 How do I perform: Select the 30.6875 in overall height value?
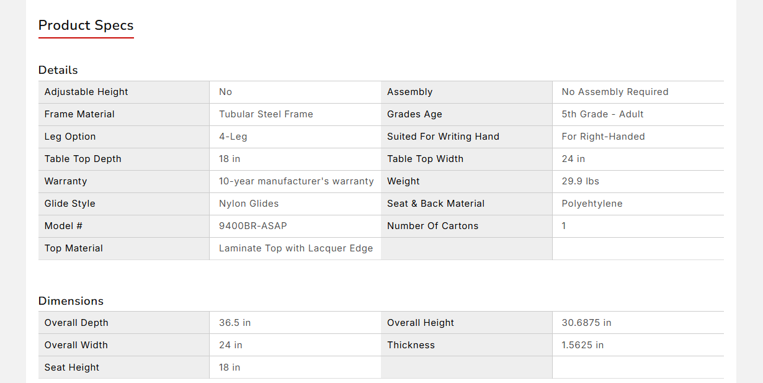[x=586, y=323]
